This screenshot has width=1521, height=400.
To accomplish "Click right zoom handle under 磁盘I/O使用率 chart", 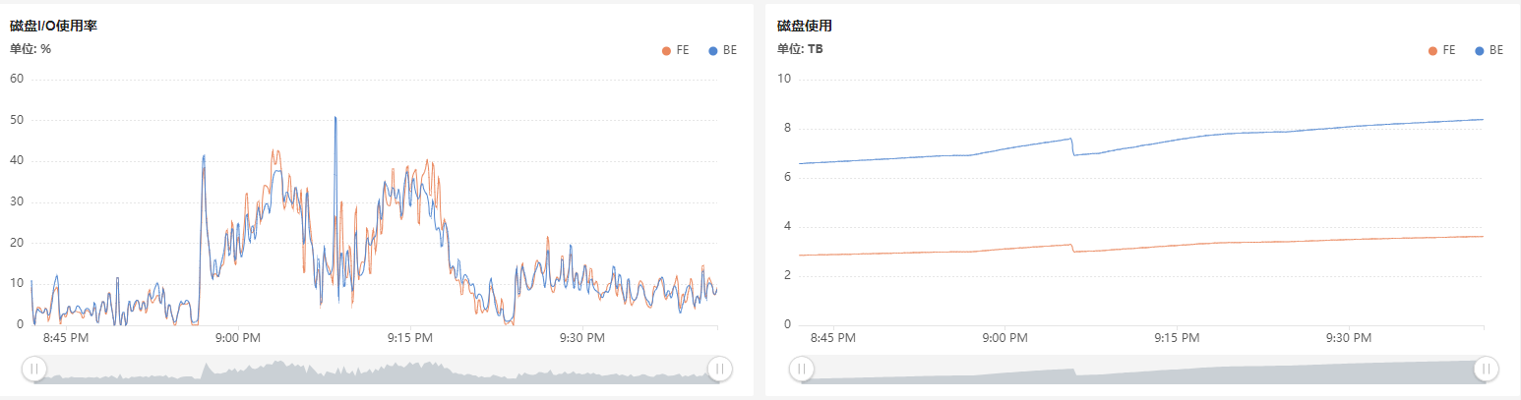I will (x=719, y=369).
